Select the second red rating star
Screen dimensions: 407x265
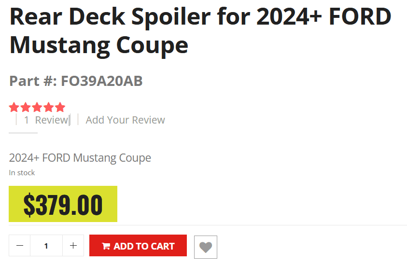pyautogui.click(x=26, y=107)
